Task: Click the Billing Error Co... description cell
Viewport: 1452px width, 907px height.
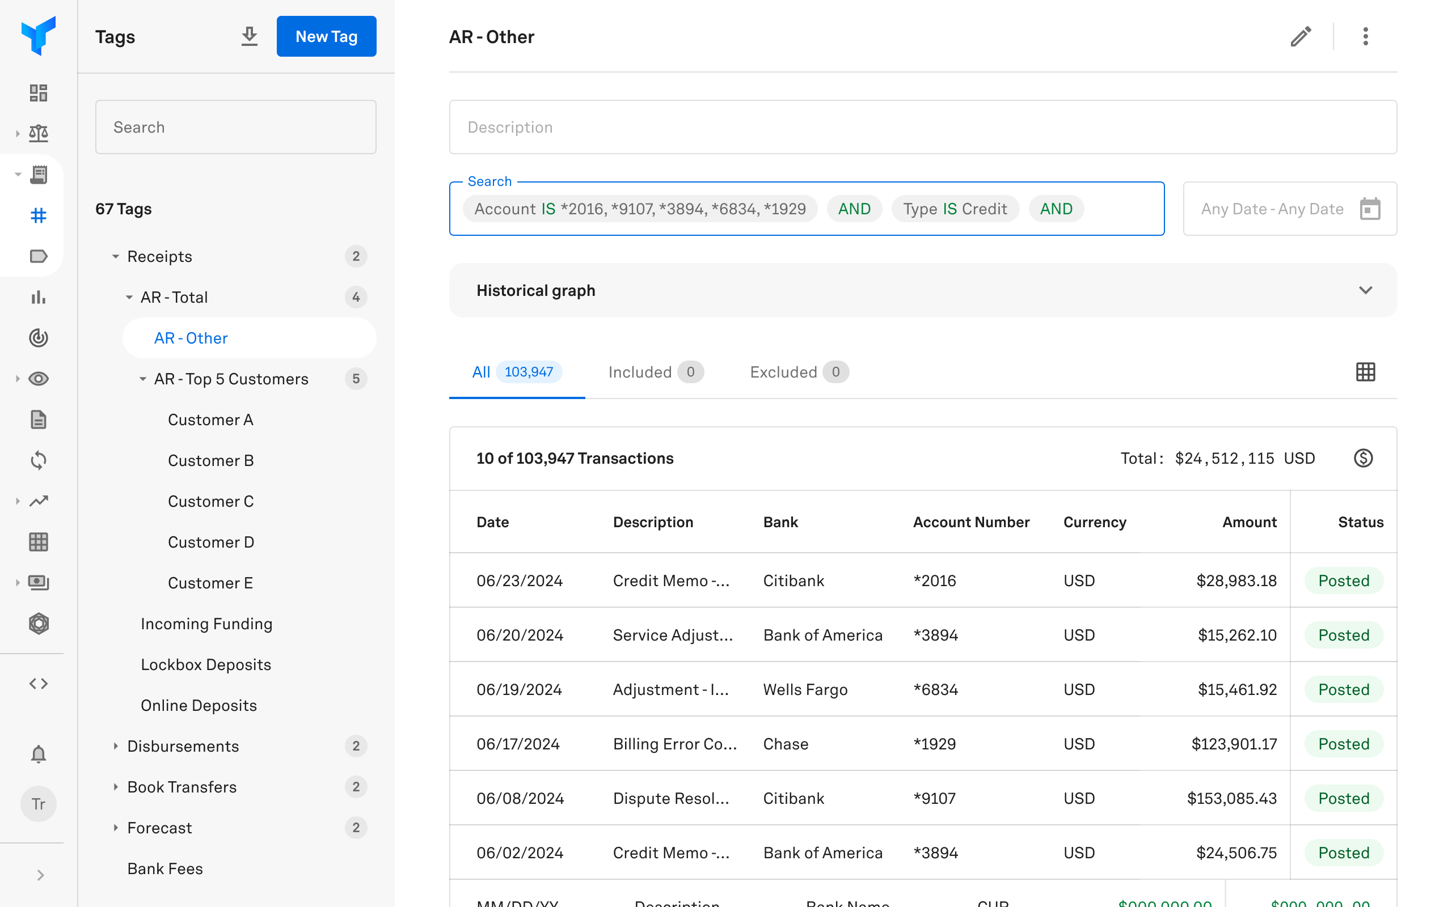Action: click(674, 743)
